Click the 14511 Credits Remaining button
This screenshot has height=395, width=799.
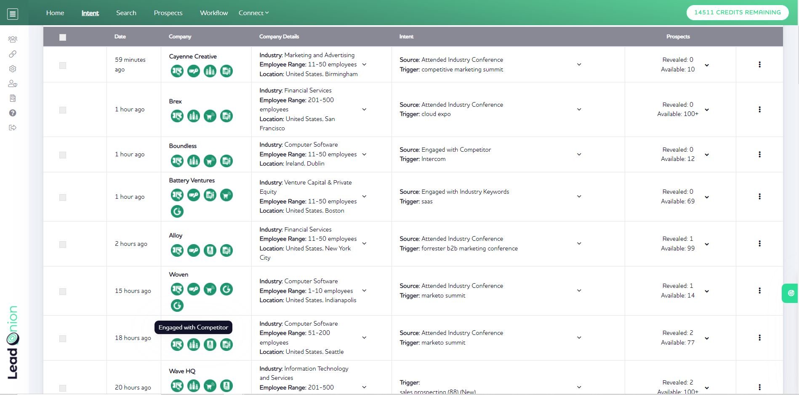[737, 13]
